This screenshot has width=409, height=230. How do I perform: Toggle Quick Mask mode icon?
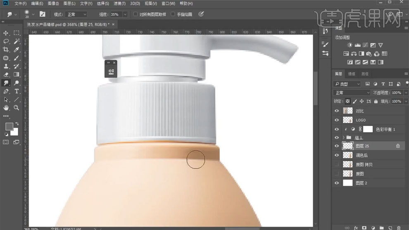(6, 142)
